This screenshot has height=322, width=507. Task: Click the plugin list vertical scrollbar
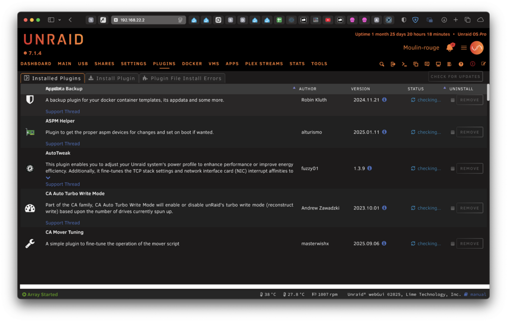click(488, 92)
